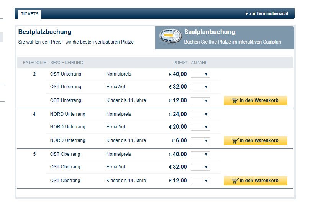Click cart icon in category 5 Warenkorb button
Viewport: 318px width, 205px height.
click(x=235, y=181)
